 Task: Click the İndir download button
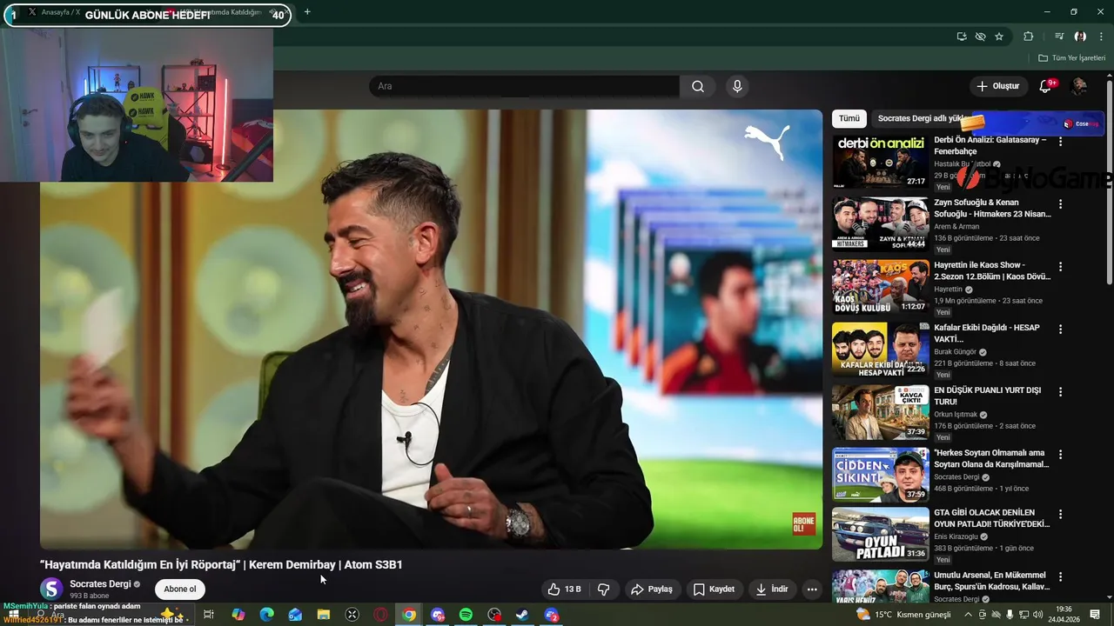pyautogui.click(x=772, y=589)
